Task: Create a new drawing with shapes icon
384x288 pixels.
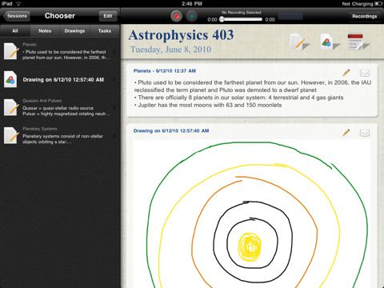Action: (x=330, y=42)
